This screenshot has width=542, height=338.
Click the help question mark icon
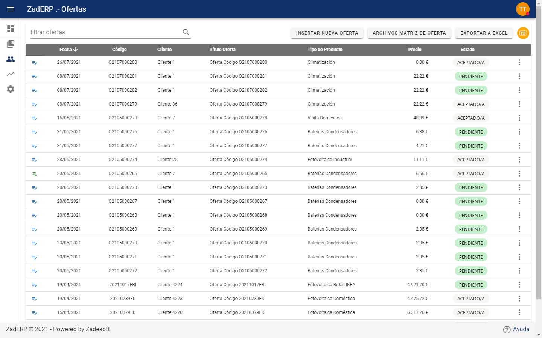coord(507,329)
